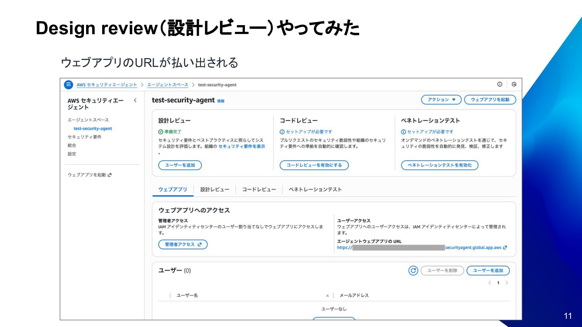Click the info circle icon at top right
The image size is (582, 327).
(500, 84)
